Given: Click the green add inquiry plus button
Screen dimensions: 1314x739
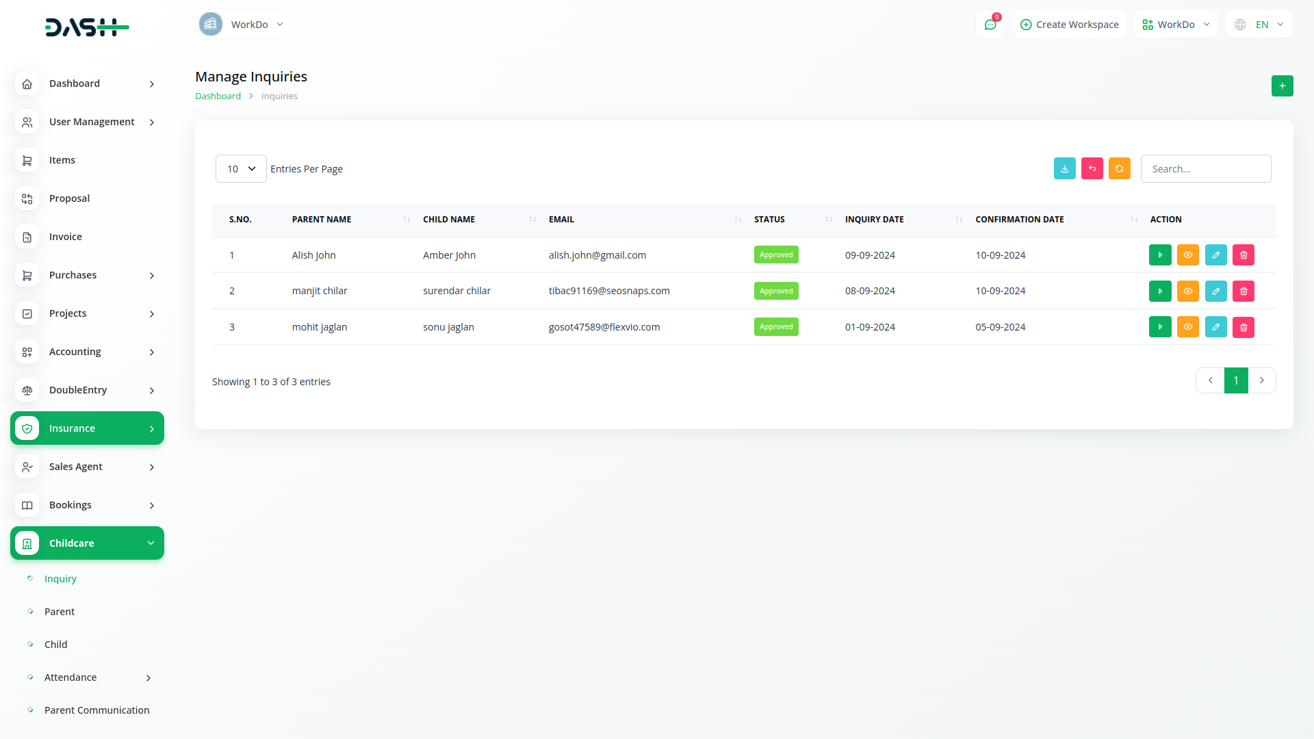Looking at the screenshot, I should (x=1282, y=86).
